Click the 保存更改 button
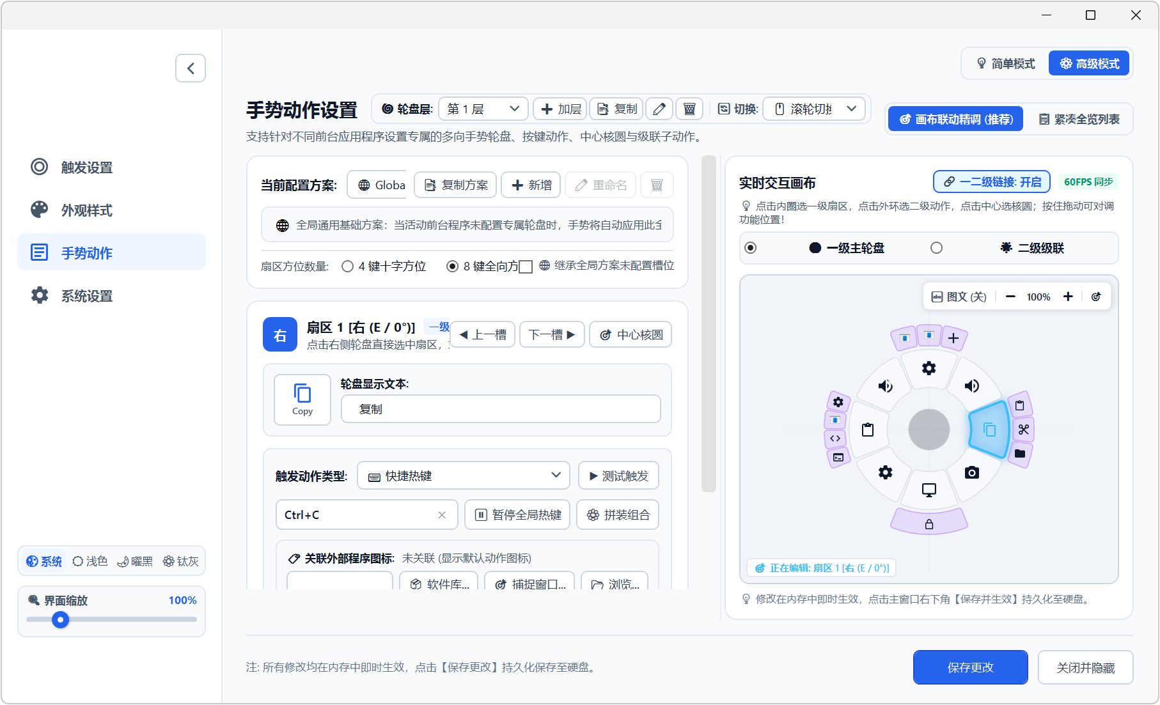 tap(970, 667)
